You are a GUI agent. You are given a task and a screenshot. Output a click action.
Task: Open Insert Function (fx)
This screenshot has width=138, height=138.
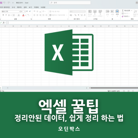4,23
